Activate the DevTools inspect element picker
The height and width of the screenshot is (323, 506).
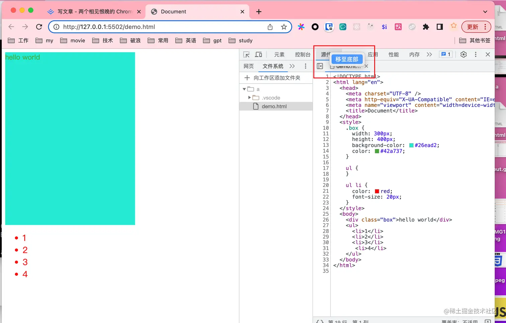[246, 54]
